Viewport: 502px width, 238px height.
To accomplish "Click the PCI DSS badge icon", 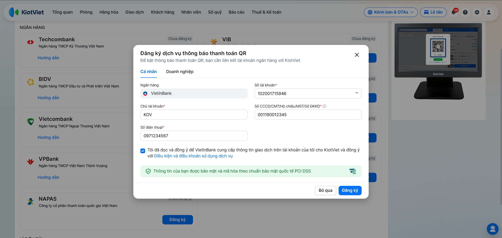I will [x=353, y=171].
